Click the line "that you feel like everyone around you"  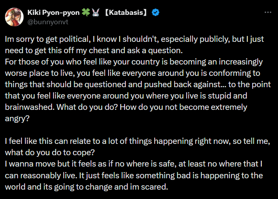(125, 96)
